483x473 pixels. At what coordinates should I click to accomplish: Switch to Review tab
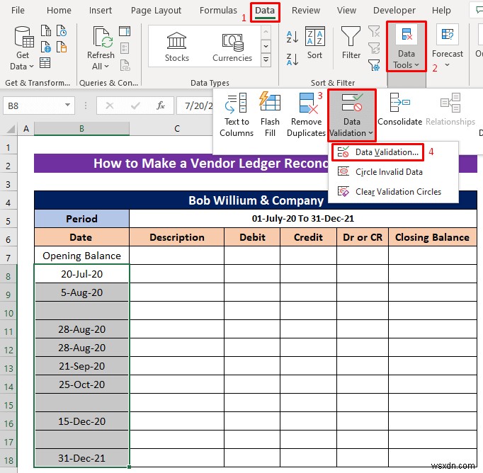coord(305,10)
